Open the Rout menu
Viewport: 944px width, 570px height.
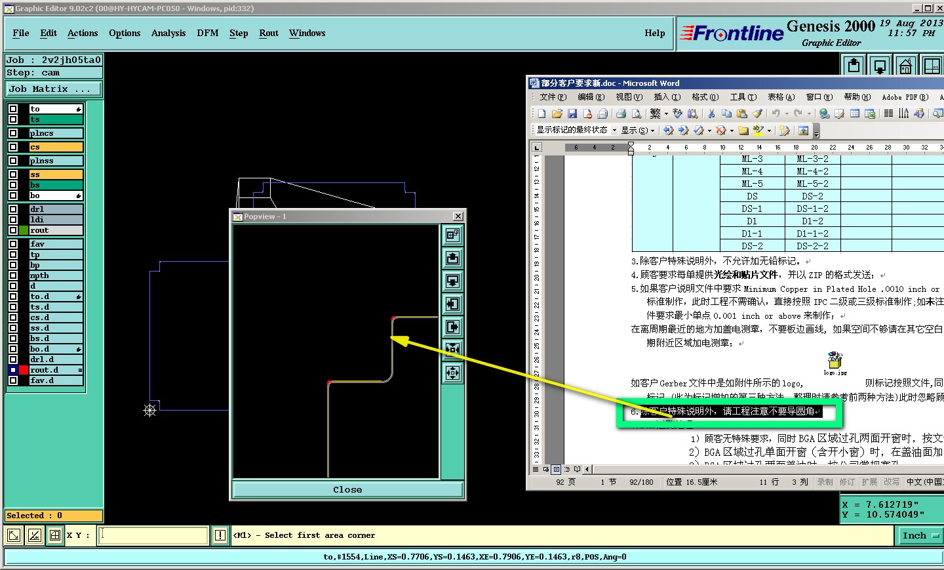point(269,33)
